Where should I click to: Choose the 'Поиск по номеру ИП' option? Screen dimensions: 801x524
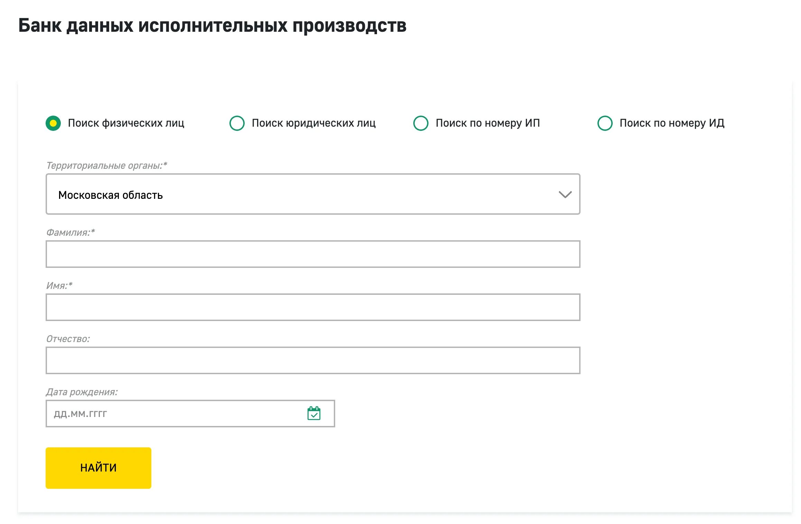[x=421, y=123]
